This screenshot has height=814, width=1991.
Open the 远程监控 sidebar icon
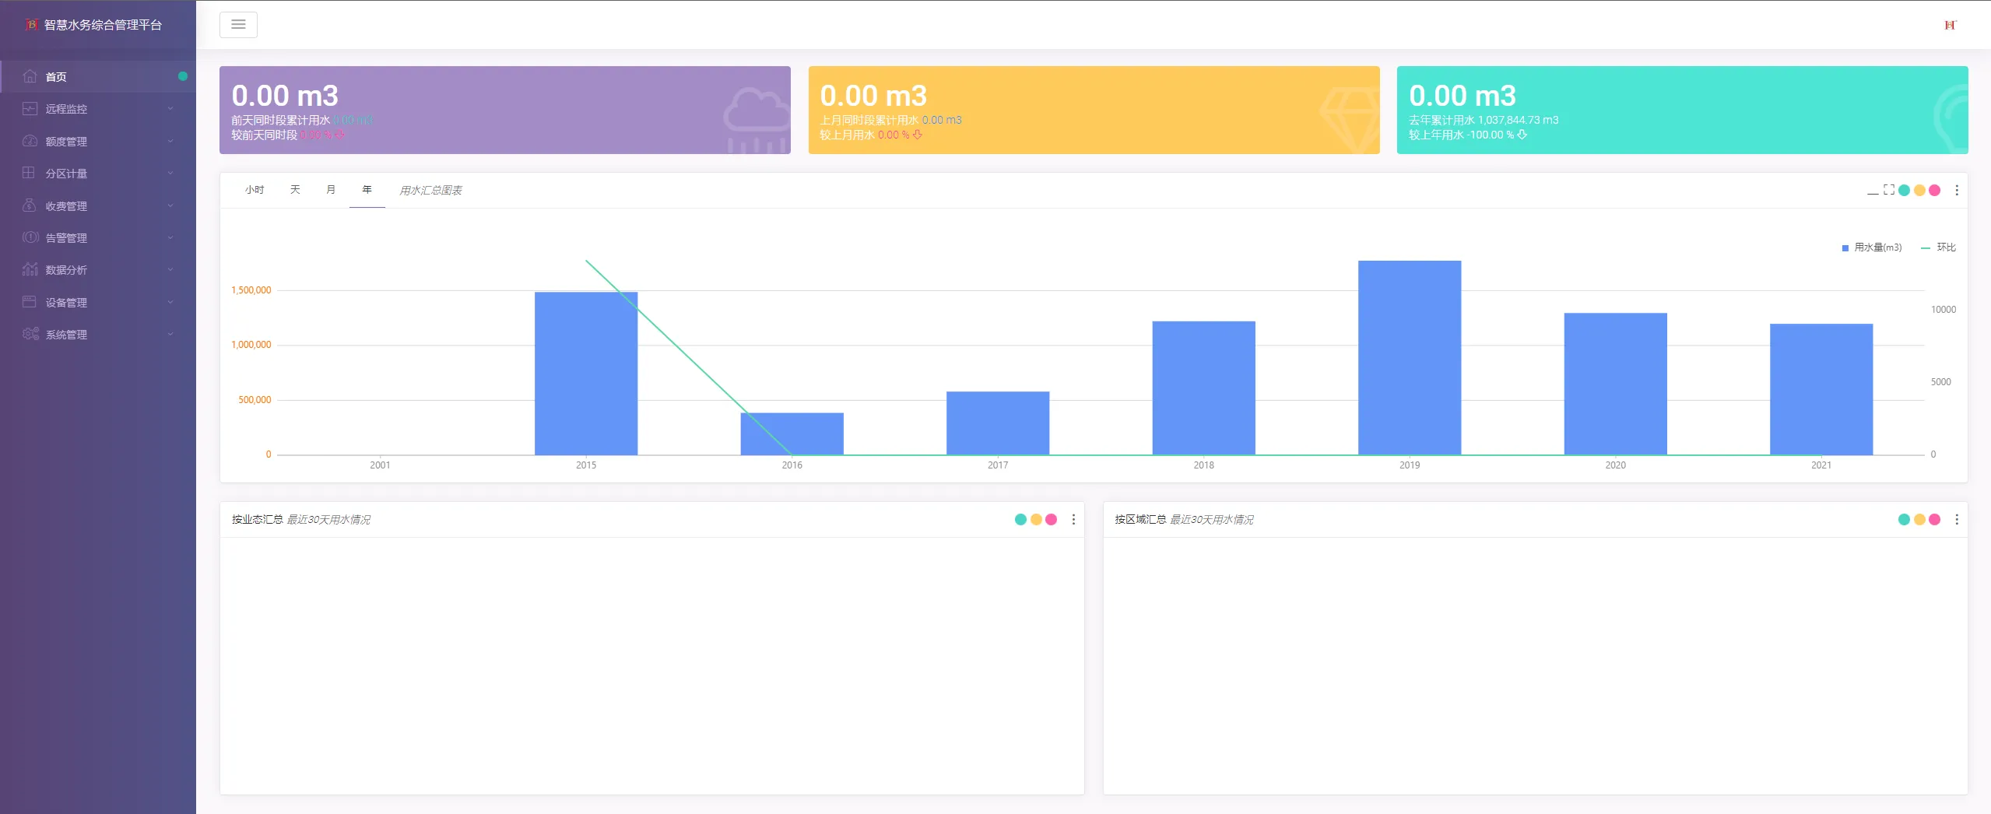[x=30, y=109]
